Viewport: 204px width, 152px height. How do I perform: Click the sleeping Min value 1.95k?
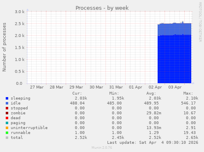(118, 98)
